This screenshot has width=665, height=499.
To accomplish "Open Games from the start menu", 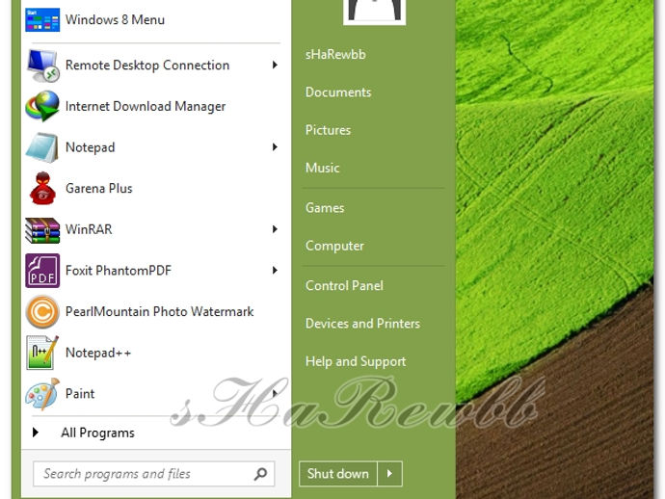I will point(325,208).
